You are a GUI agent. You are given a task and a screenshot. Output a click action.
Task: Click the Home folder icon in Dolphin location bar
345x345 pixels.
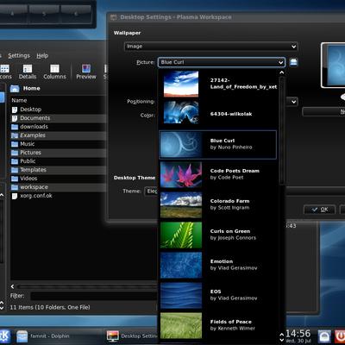tap(15, 89)
